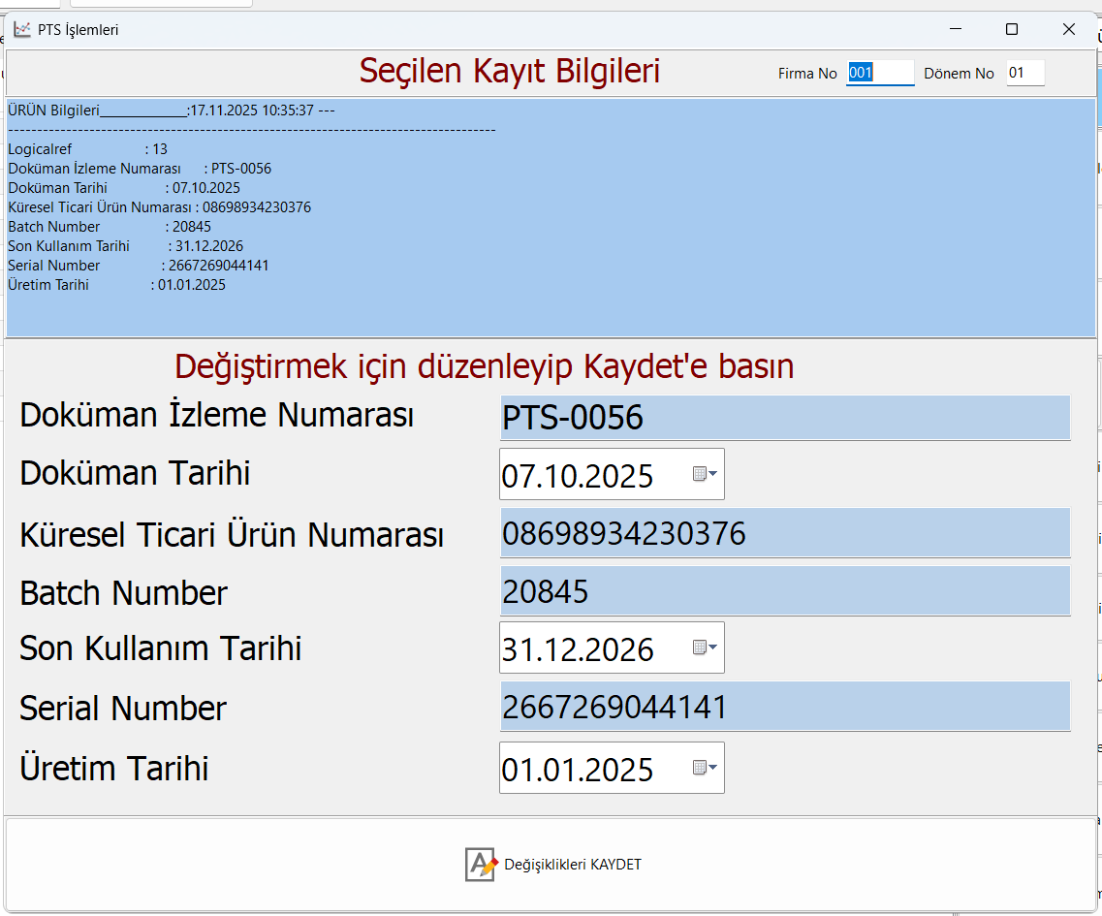Screen dimensions: 1102x916
Task: Click the 07.10.2025 date text in Doküman Tarihi
Action: [x=577, y=476]
